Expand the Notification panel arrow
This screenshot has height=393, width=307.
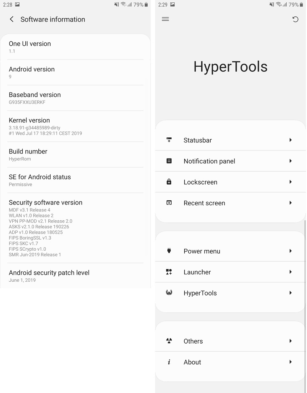(x=290, y=161)
